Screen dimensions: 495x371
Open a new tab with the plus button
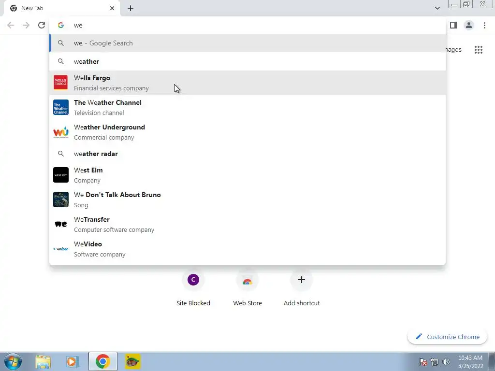coord(131,8)
